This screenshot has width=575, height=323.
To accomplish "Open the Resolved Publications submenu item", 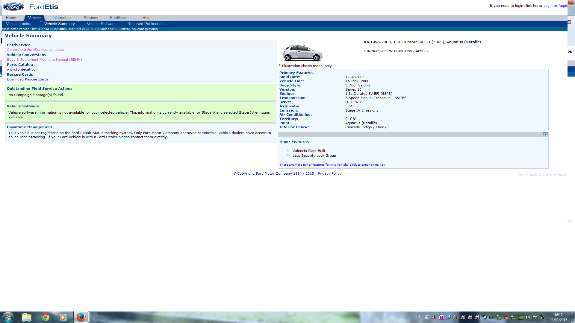I will click(x=146, y=24).
